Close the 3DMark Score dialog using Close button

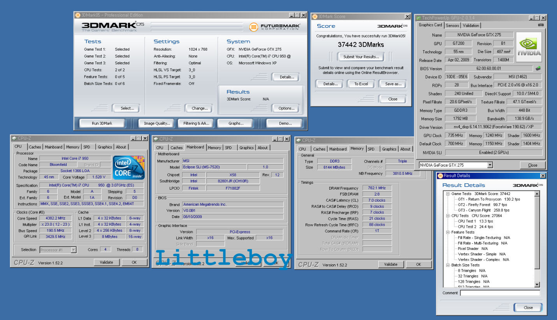tap(393, 99)
